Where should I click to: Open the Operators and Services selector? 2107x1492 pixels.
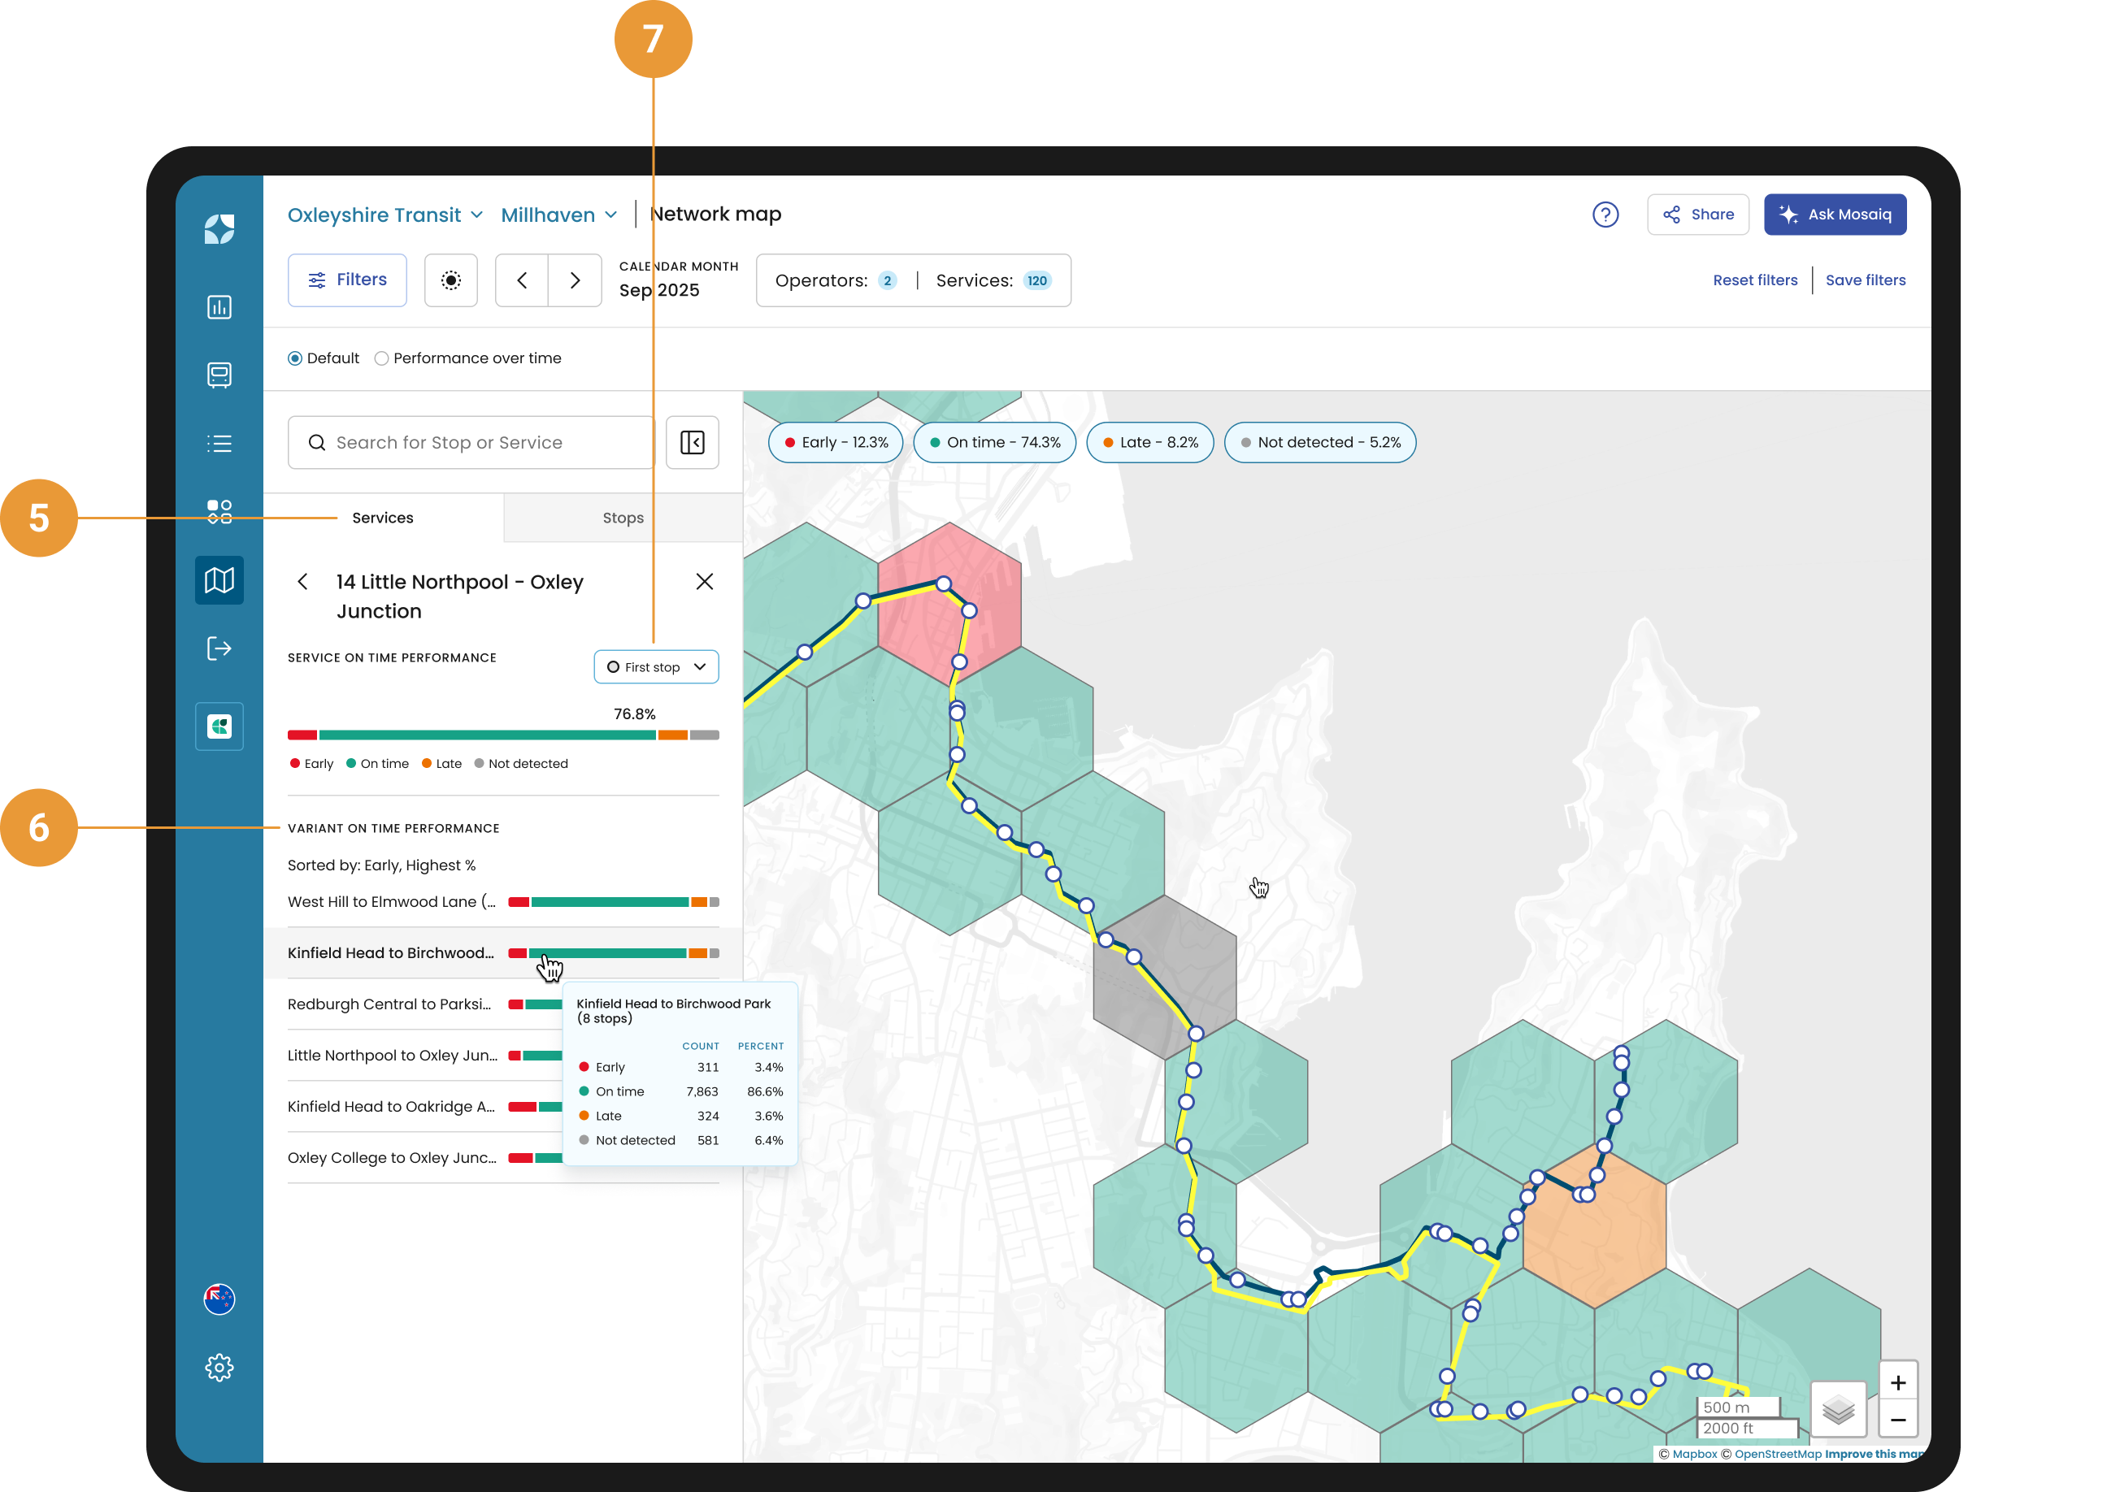[914, 280]
